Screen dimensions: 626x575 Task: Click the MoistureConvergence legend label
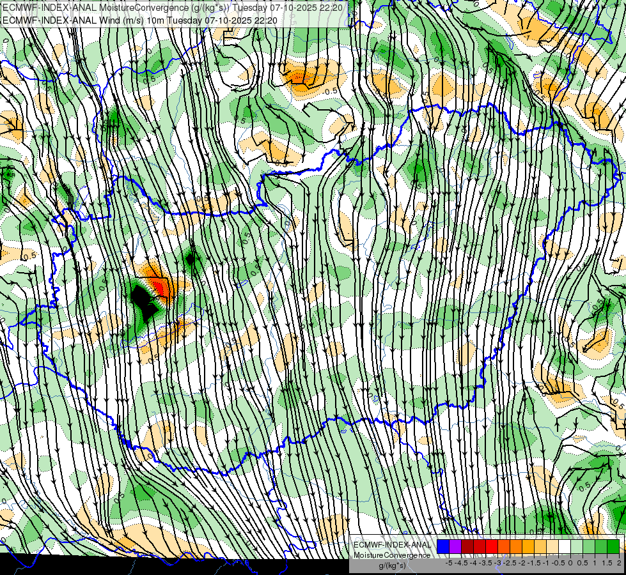[x=392, y=555]
